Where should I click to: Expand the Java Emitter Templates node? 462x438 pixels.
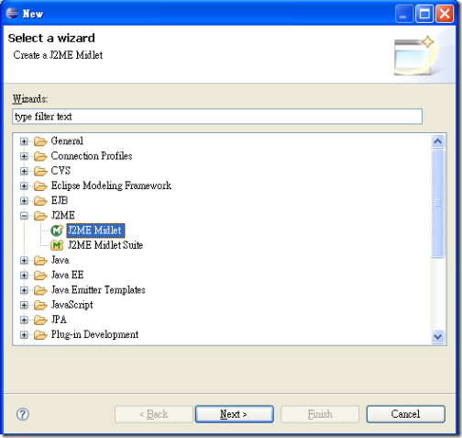pyautogui.click(x=24, y=290)
